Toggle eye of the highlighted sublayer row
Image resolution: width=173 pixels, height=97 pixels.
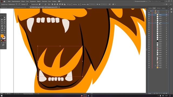[x=149, y=15]
